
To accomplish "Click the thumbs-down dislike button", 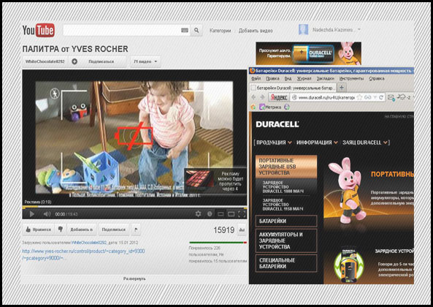I will 60,230.
